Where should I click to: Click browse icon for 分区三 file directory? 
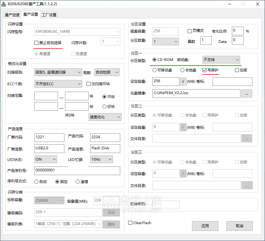(x=247, y=185)
